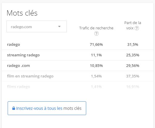Open the radego.com site selector box
The width and height of the screenshot is (155, 128).
click(36, 26)
